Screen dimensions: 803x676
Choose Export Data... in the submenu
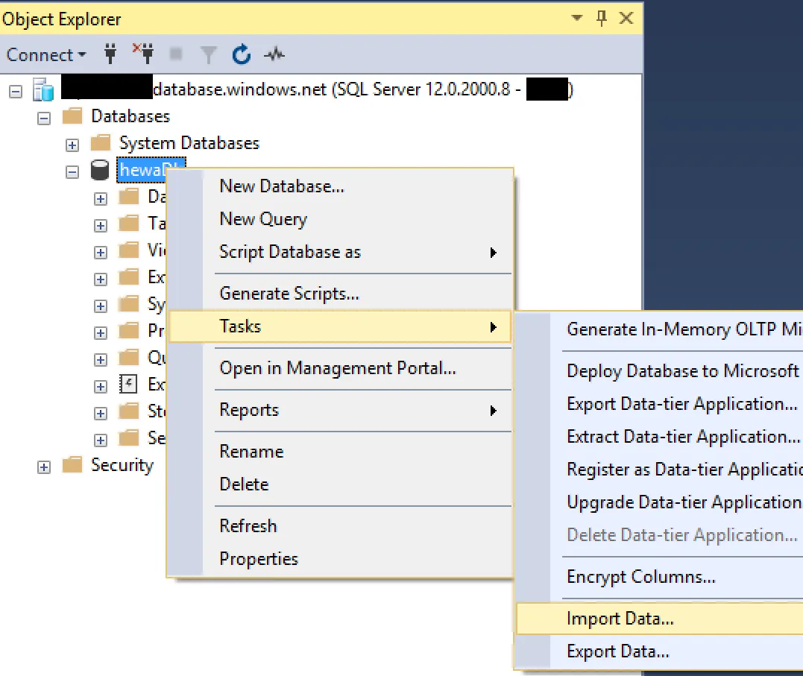click(x=617, y=651)
